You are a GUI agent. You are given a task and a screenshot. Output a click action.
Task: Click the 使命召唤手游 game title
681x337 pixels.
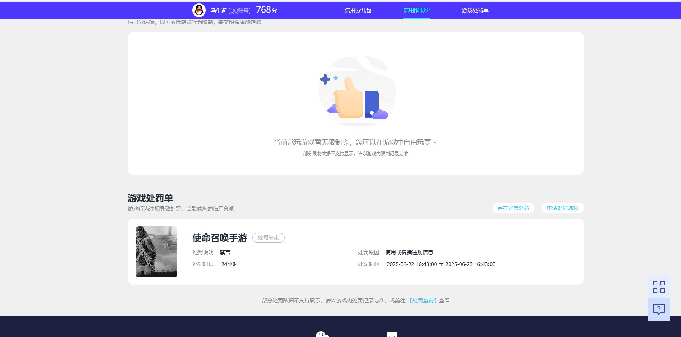[220, 238]
